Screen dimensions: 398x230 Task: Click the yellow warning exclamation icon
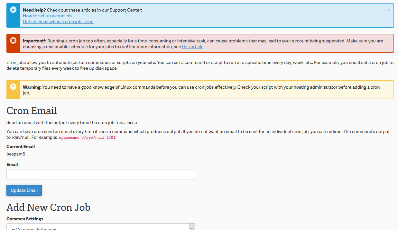click(13, 87)
